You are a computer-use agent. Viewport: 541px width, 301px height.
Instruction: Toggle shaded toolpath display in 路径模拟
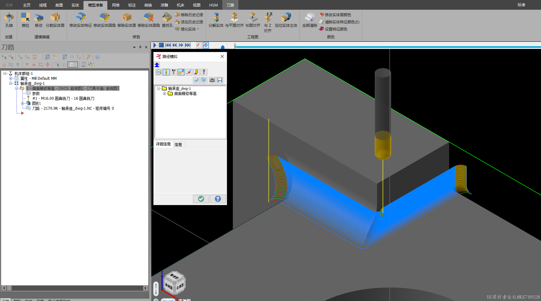coord(196,72)
